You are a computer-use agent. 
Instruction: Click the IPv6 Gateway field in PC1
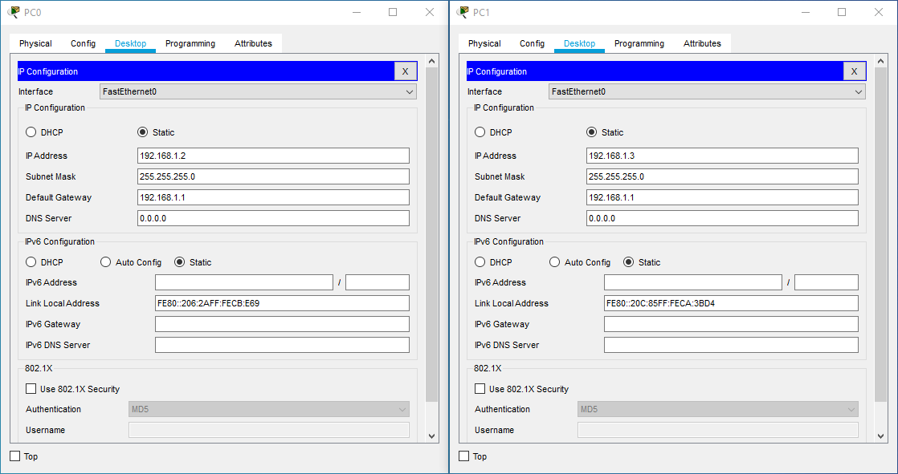pyautogui.click(x=732, y=324)
